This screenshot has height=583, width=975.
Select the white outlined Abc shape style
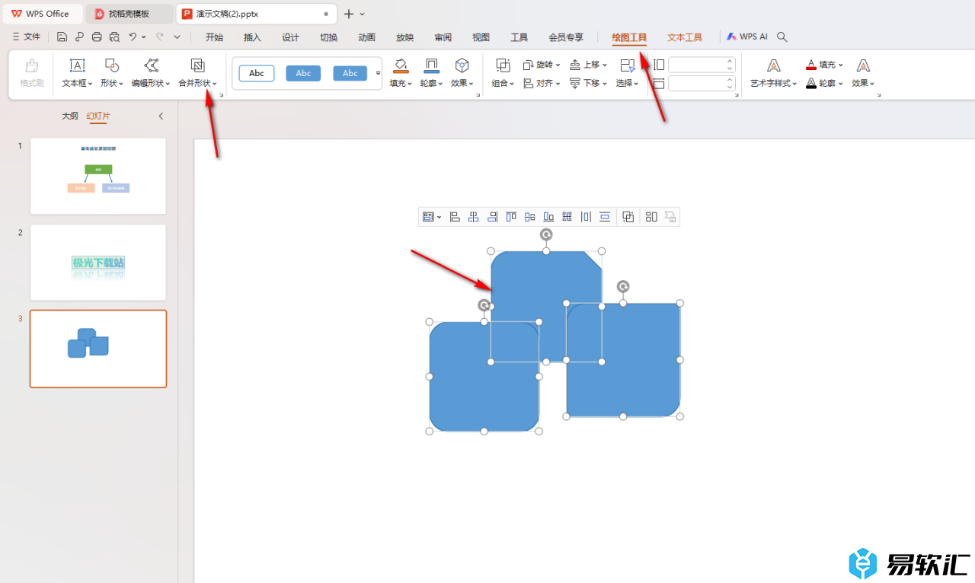[x=257, y=73]
